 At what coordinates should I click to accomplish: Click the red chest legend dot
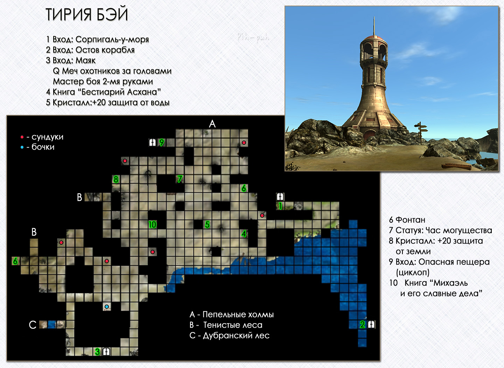pyautogui.click(x=22, y=137)
